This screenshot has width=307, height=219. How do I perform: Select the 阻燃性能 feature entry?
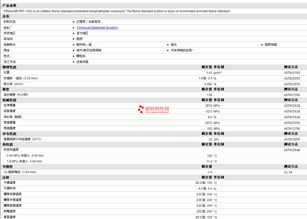tap(271, 45)
